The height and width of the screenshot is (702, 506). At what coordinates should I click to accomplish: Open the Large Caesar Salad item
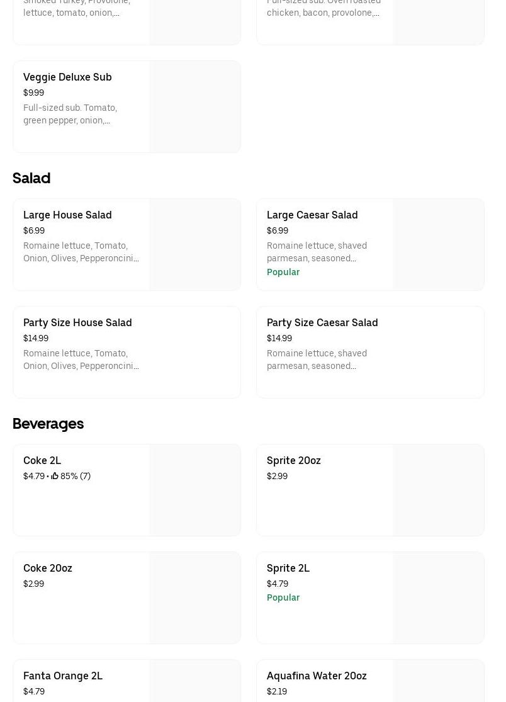click(312, 215)
